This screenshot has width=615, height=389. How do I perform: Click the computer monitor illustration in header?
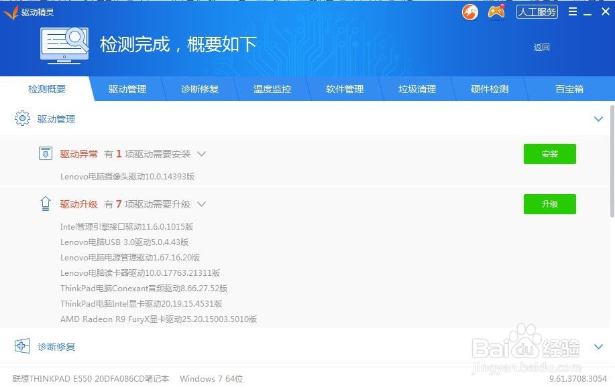[x=64, y=44]
